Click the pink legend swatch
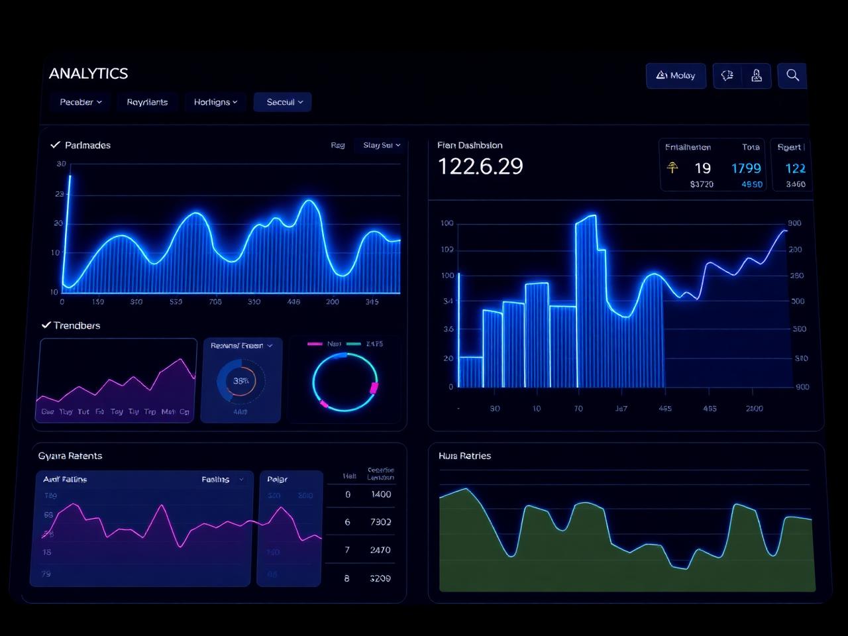The width and height of the screenshot is (848, 636). [315, 344]
